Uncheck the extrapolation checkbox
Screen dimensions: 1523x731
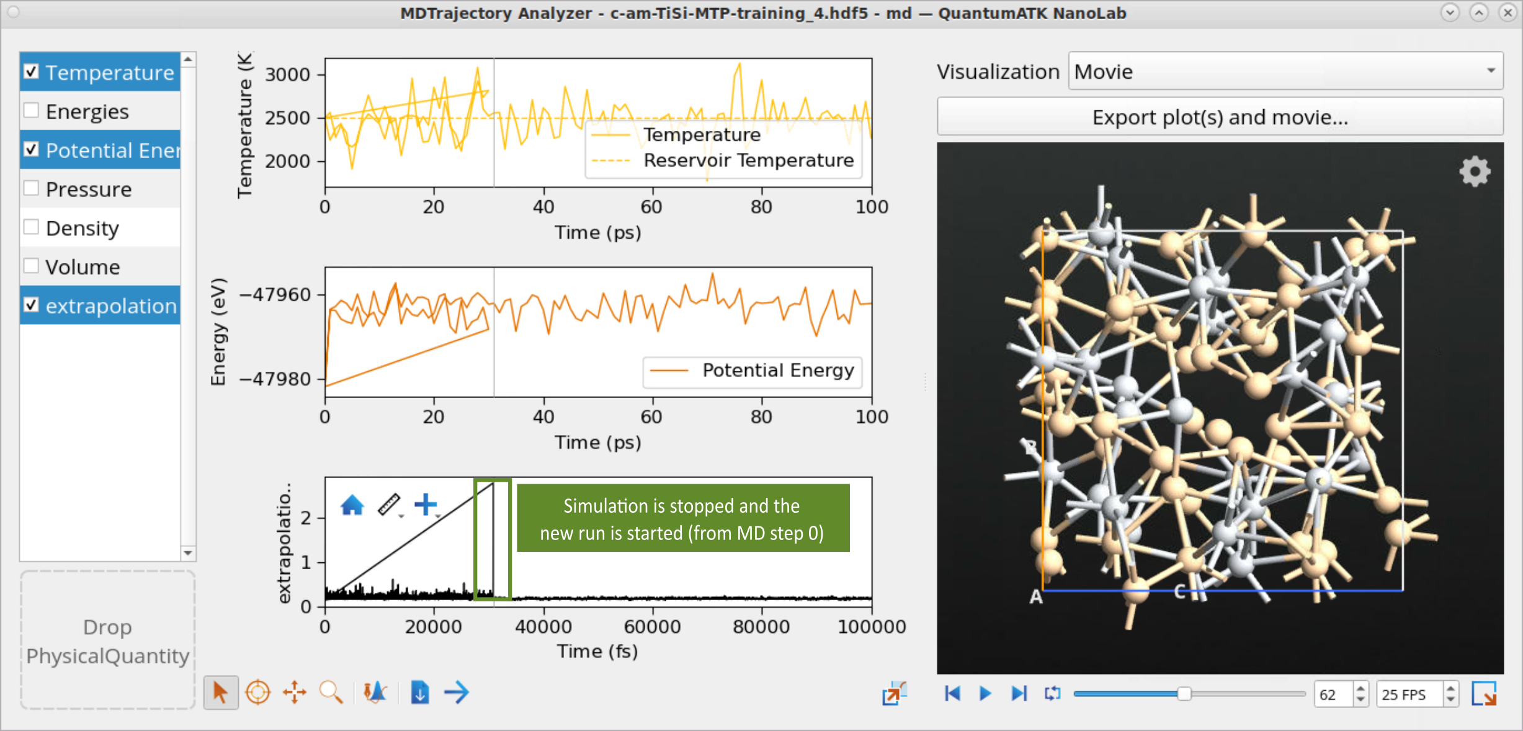pos(31,305)
